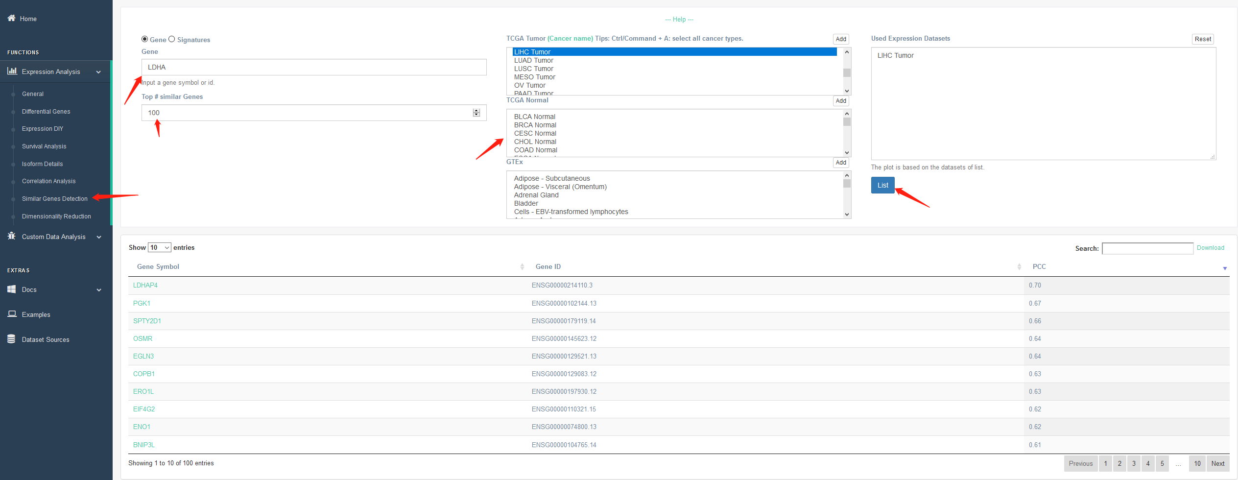
Task: Go to Previous page
Action: point(1080,463)
